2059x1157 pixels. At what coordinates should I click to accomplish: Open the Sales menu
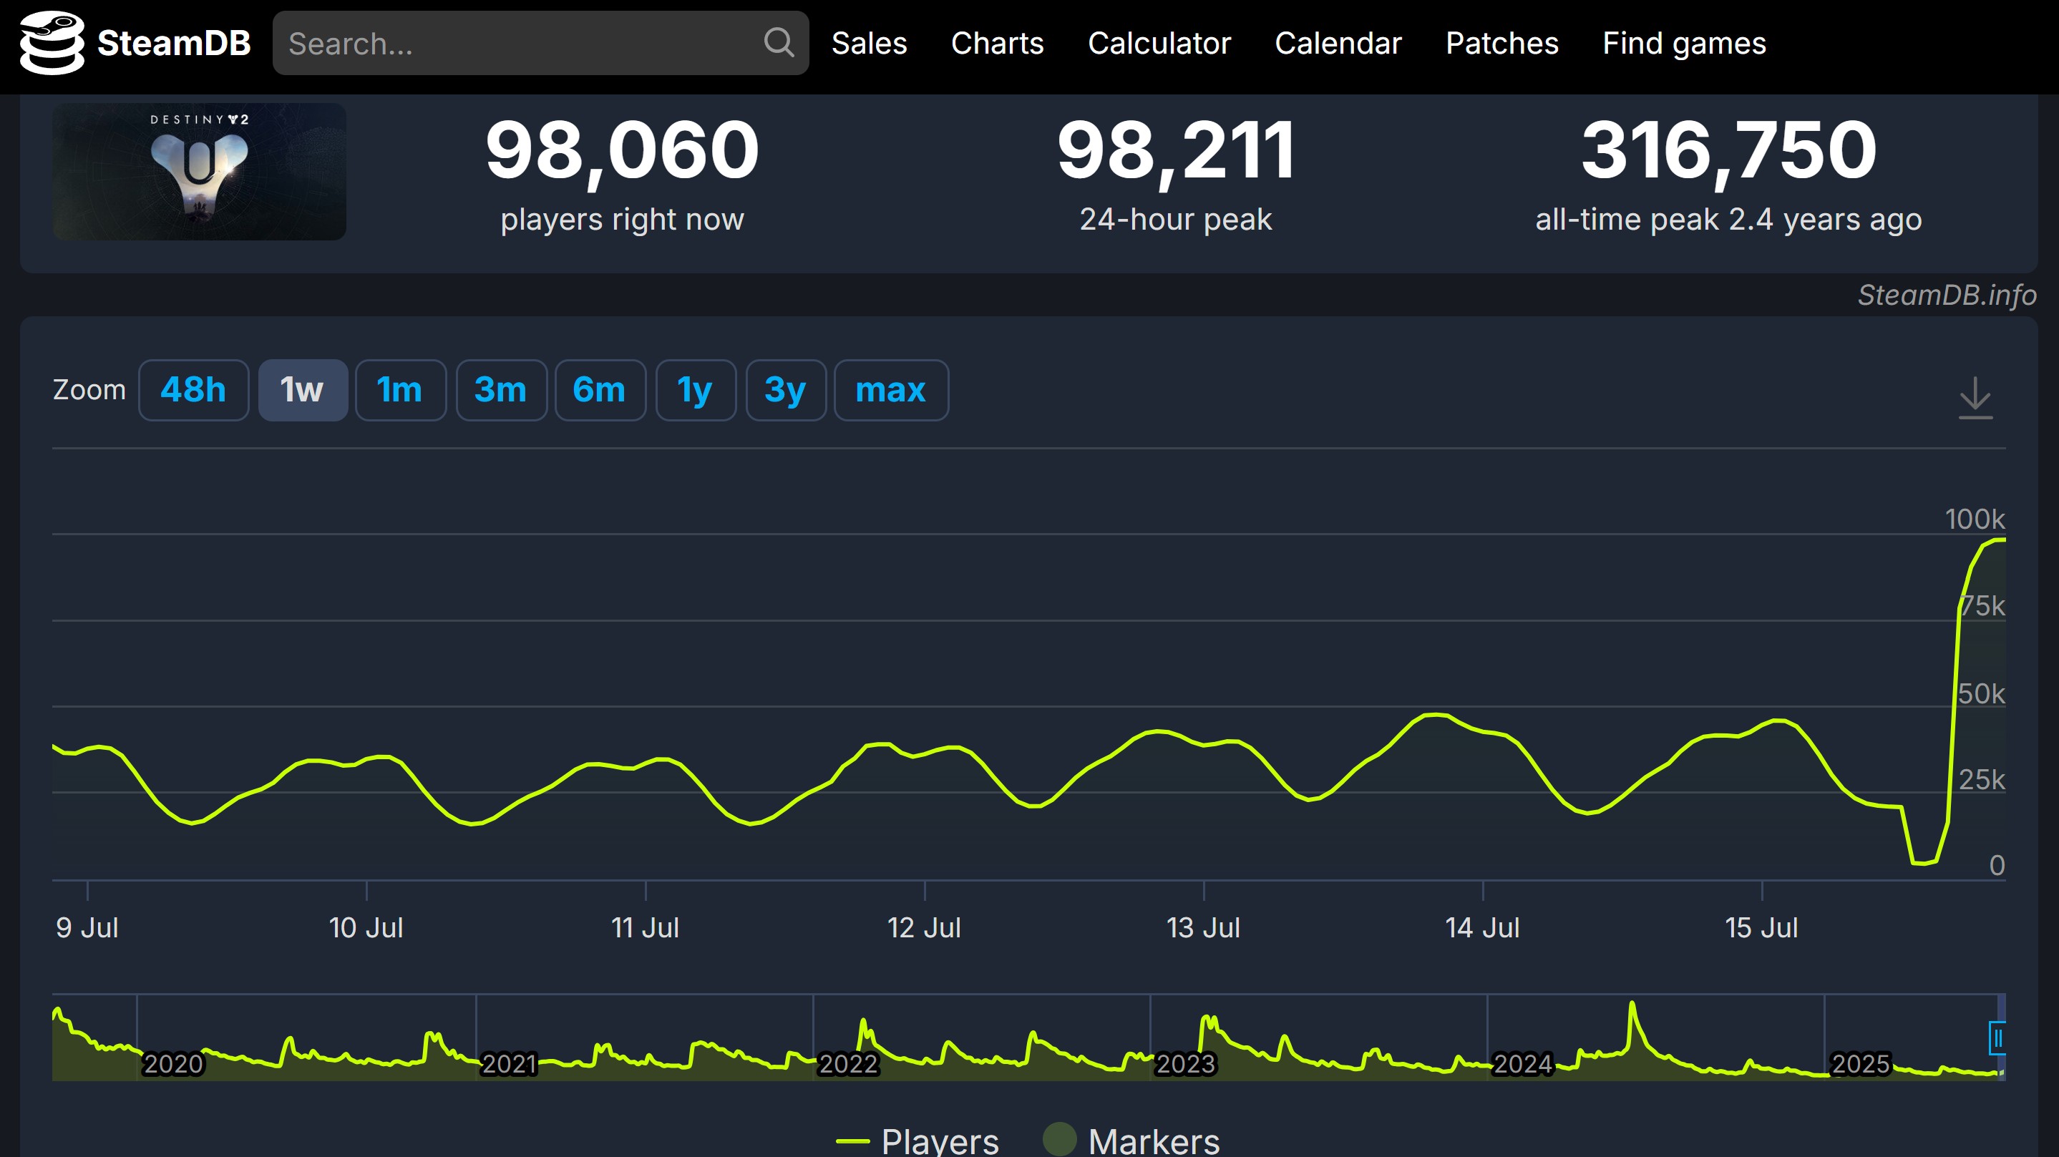click(x=869, y=43)
